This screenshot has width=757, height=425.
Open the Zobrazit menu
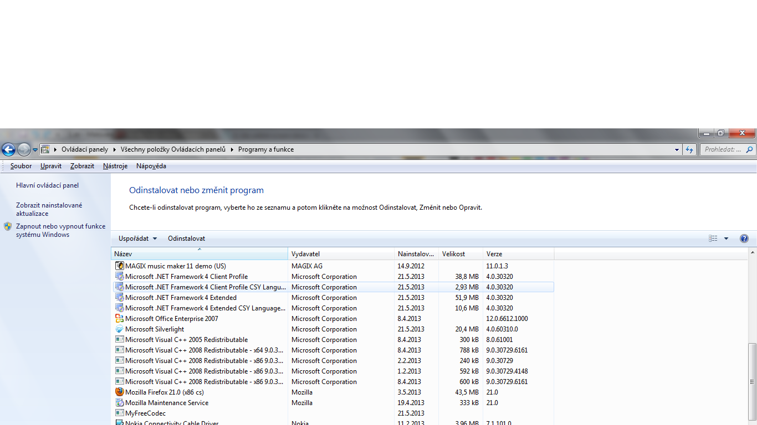coord(82,166)
